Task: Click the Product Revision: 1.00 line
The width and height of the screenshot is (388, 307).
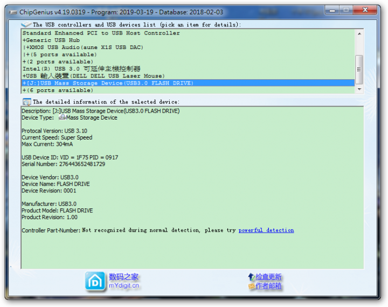Action: (x=50, y=217)
